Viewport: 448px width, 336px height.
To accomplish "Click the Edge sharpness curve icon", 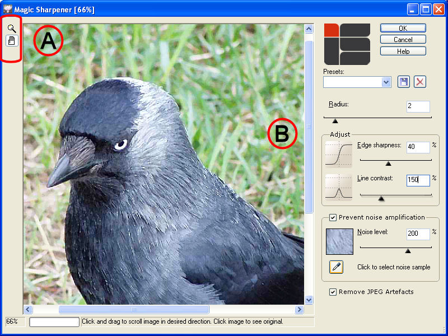I will [339, 154].
